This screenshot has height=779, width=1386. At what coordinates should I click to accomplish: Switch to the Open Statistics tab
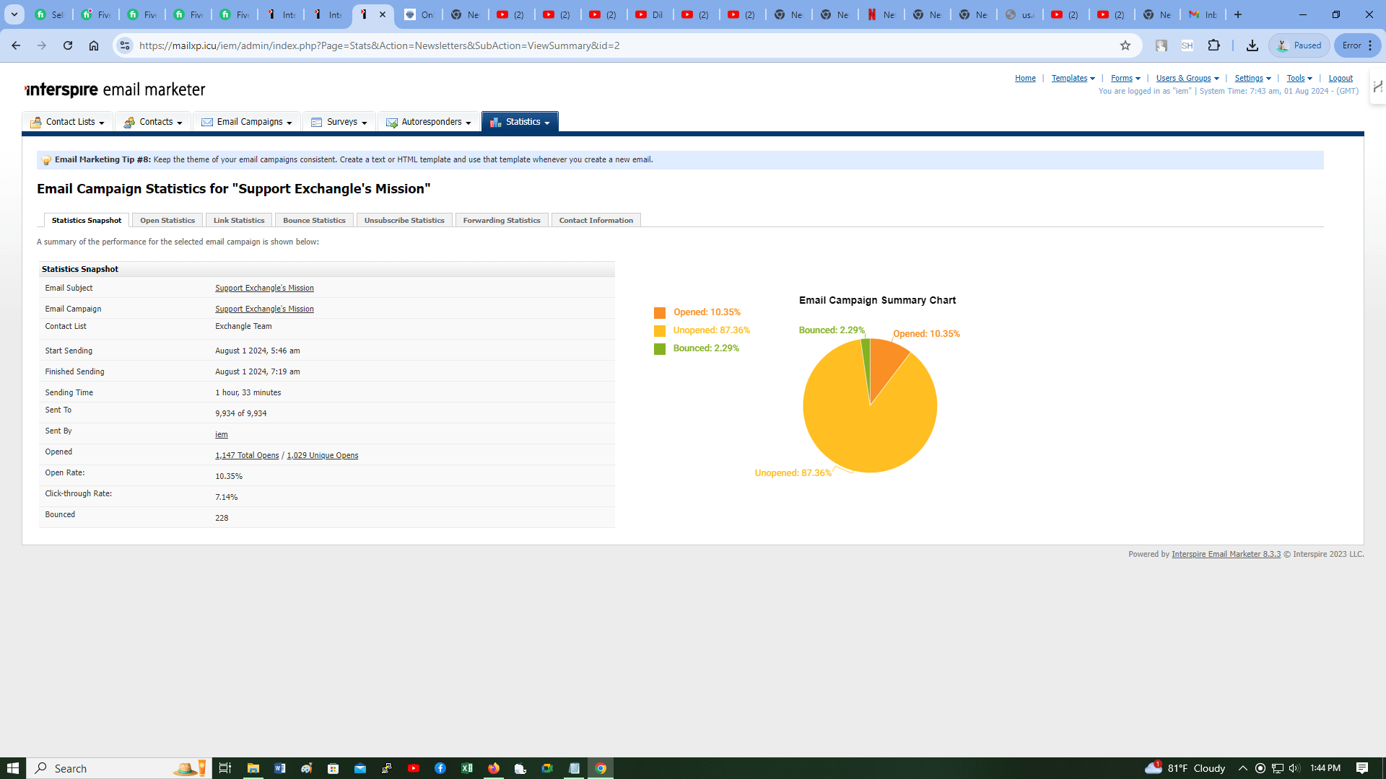point(167,220)
